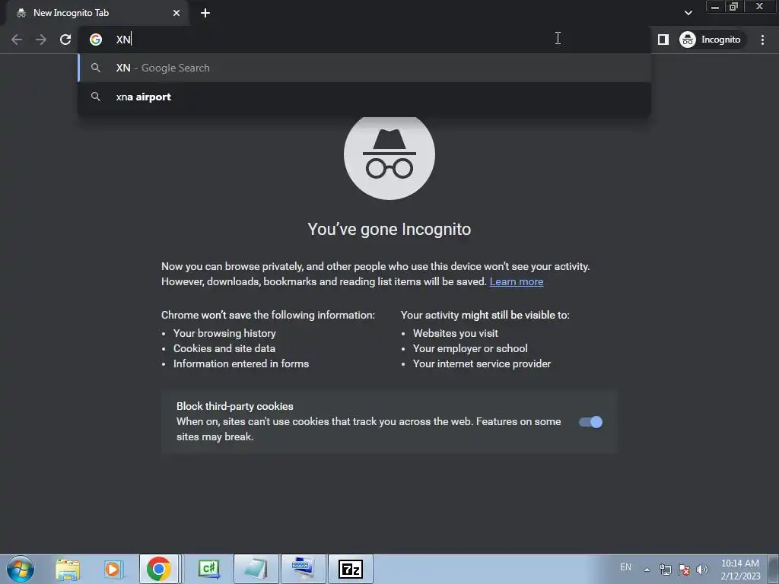Minimize the Chrome window

coord(715,7)
